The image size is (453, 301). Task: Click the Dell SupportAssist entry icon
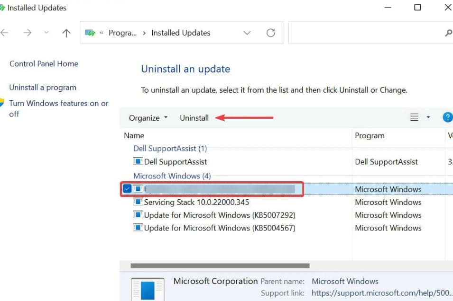coord(138,161)
